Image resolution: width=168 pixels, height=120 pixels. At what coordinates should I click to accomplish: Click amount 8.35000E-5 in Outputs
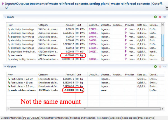[x=68, y=83]
